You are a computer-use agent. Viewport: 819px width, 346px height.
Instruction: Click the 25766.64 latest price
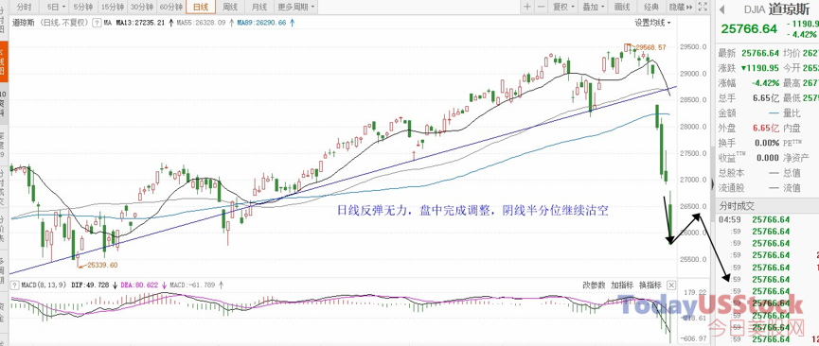tap(749, 28)
